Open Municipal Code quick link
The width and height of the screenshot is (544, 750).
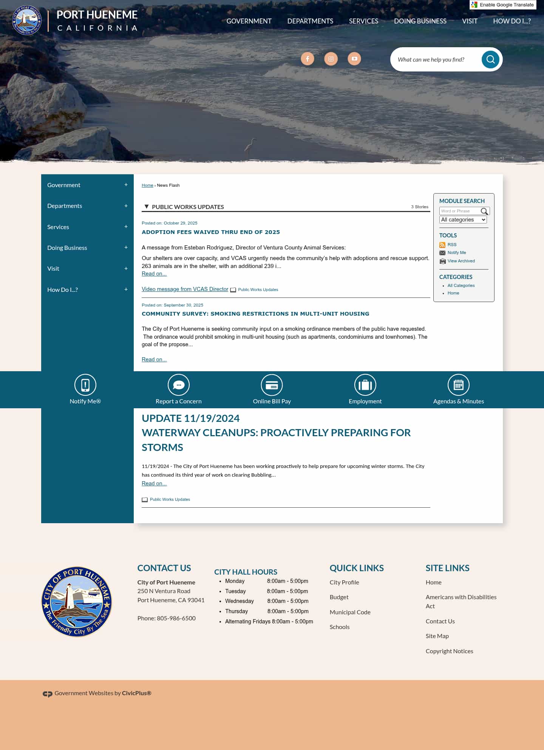coord(350,612)
